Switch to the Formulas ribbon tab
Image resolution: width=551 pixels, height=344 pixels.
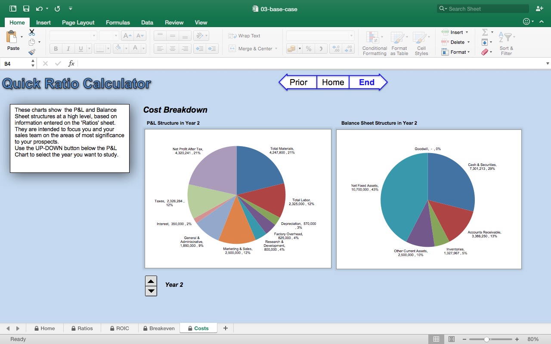coord(118,22)
